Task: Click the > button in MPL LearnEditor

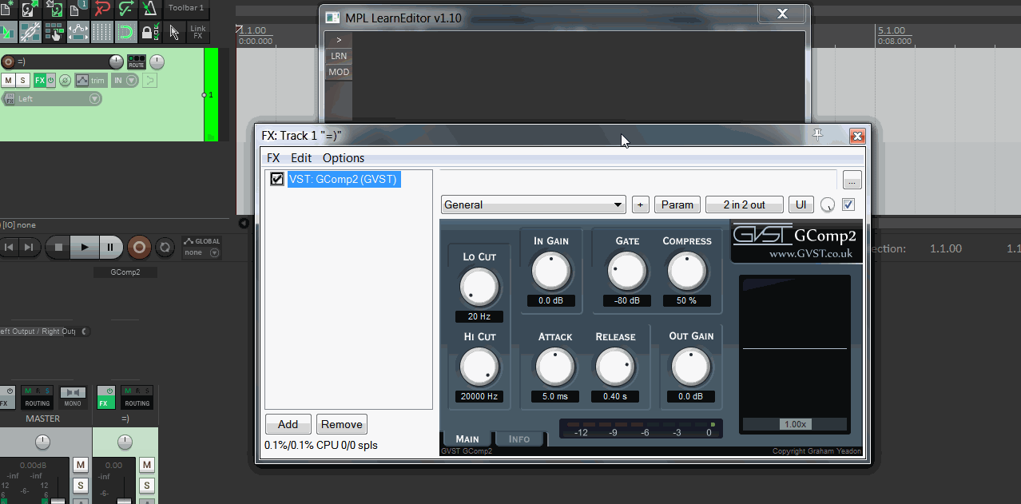Action: pos(339,40)
